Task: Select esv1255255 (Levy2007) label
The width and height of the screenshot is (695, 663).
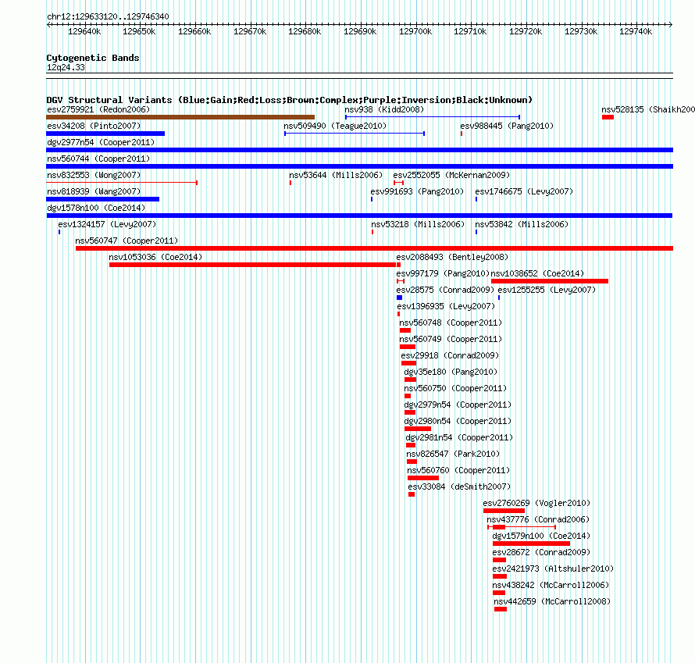Action: point(547,290)
